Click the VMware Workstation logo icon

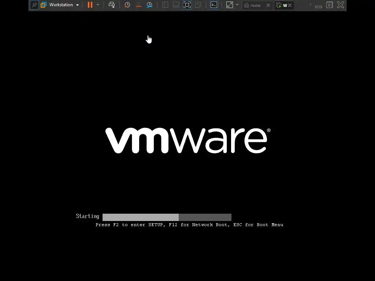[44, 5]
